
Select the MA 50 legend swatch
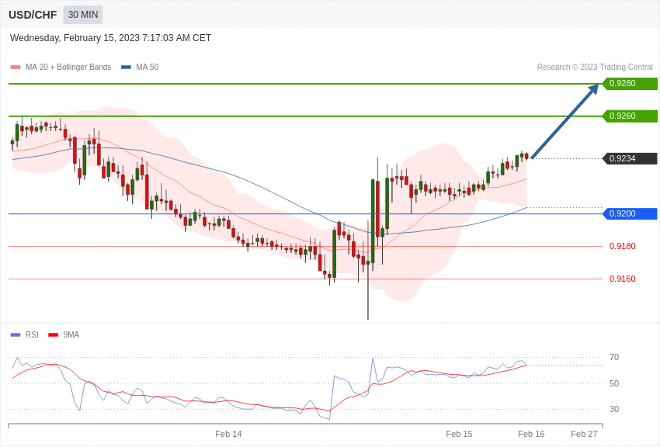pos(126,68)
